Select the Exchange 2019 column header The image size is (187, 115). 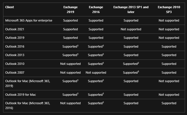point(70,10)
